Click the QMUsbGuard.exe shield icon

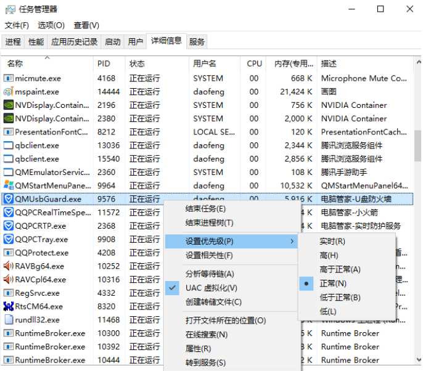(x=9, y=199)
